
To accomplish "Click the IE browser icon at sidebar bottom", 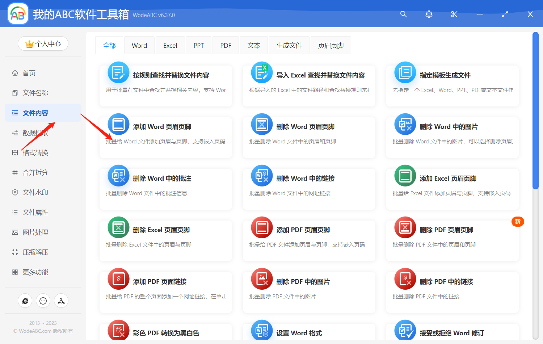I will click(x=25, y=301).
